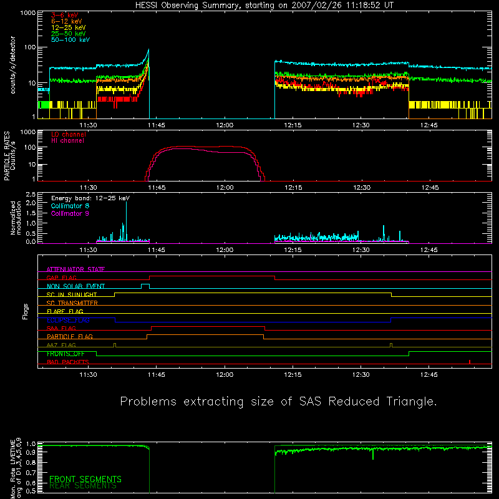The height and width of the screenshot is (499, 499).
Task: Click the dim olive flag label above FRONTS_OFF
Action: pyautogui.click(x=61, y=345)
